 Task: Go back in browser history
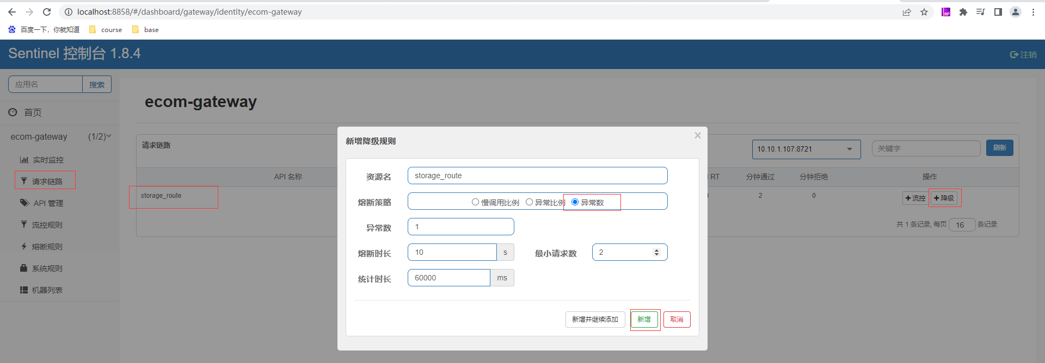12,12
